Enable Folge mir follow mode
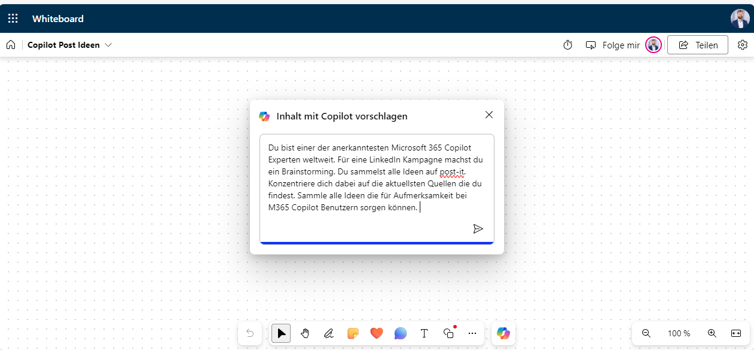Viewport: 754px width, 350px height. 612,45
